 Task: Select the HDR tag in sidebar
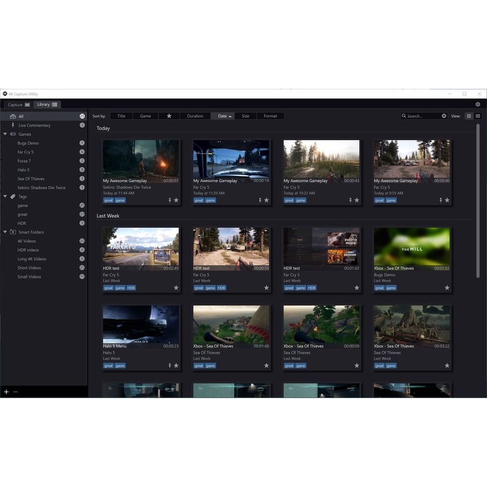point(44,223)
